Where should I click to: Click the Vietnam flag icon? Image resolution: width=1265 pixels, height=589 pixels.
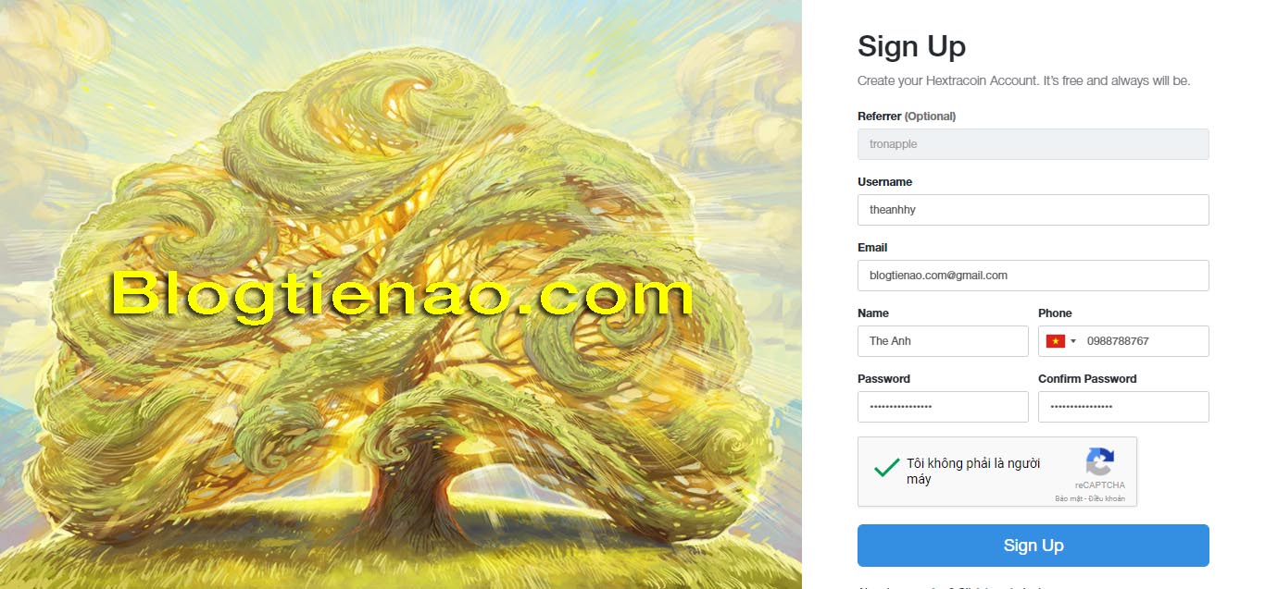coord(1055,341)
